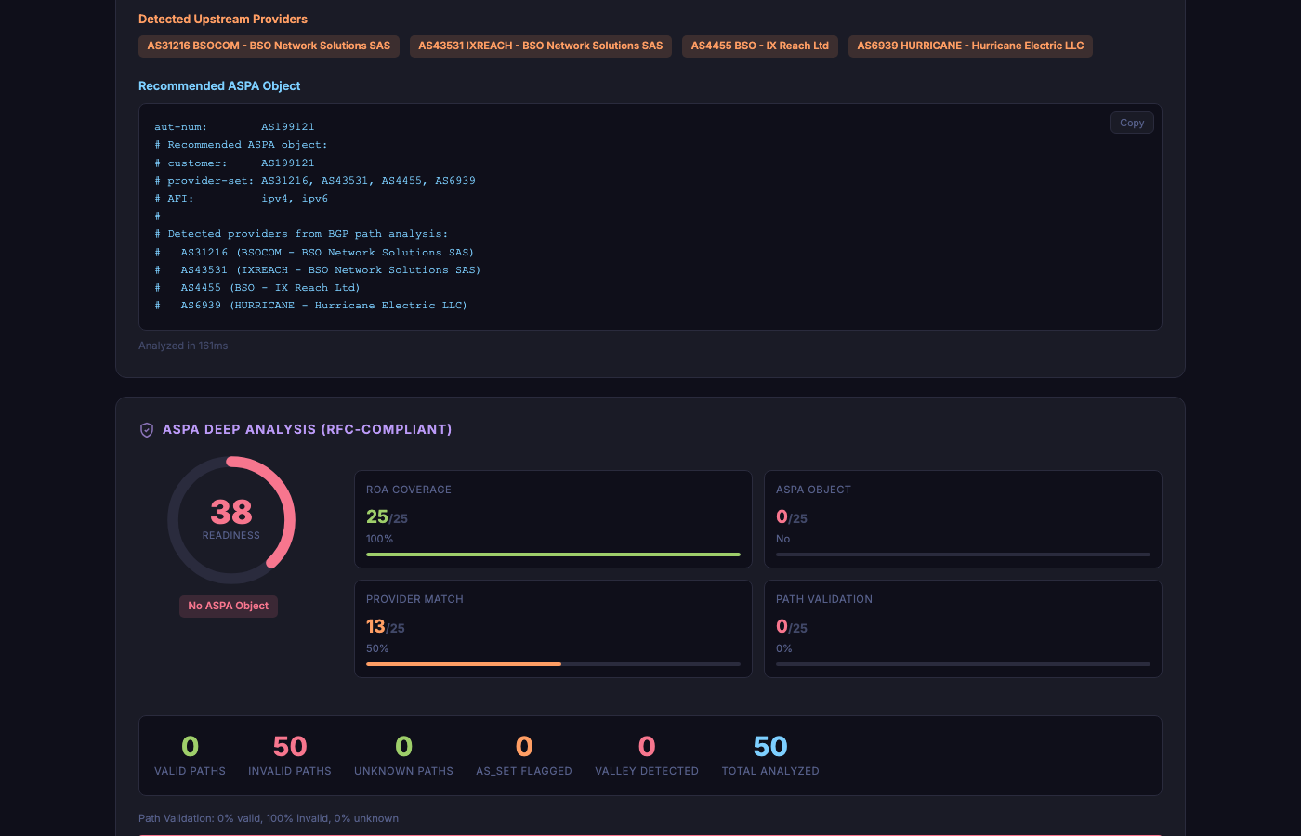Click the AFI ipv4, ipv6 line
1301x836 pixels.
(x=242, y=199)
